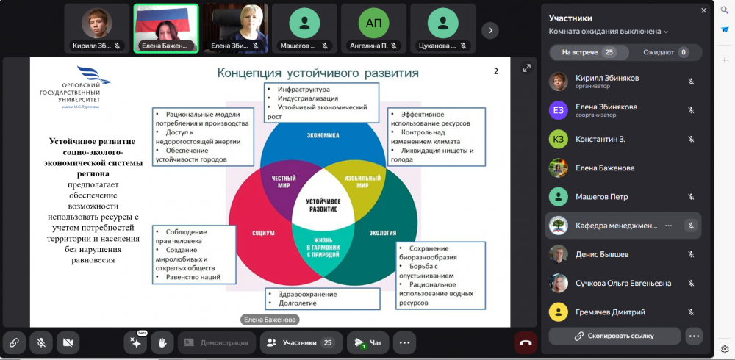Viewport: 735px width, 360px height.
Task: Open browser sidebar settings gear
Action: [725, 349]
